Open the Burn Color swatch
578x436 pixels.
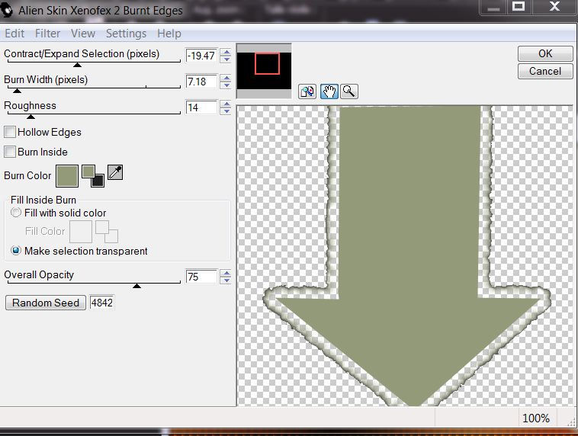(67, 176)
